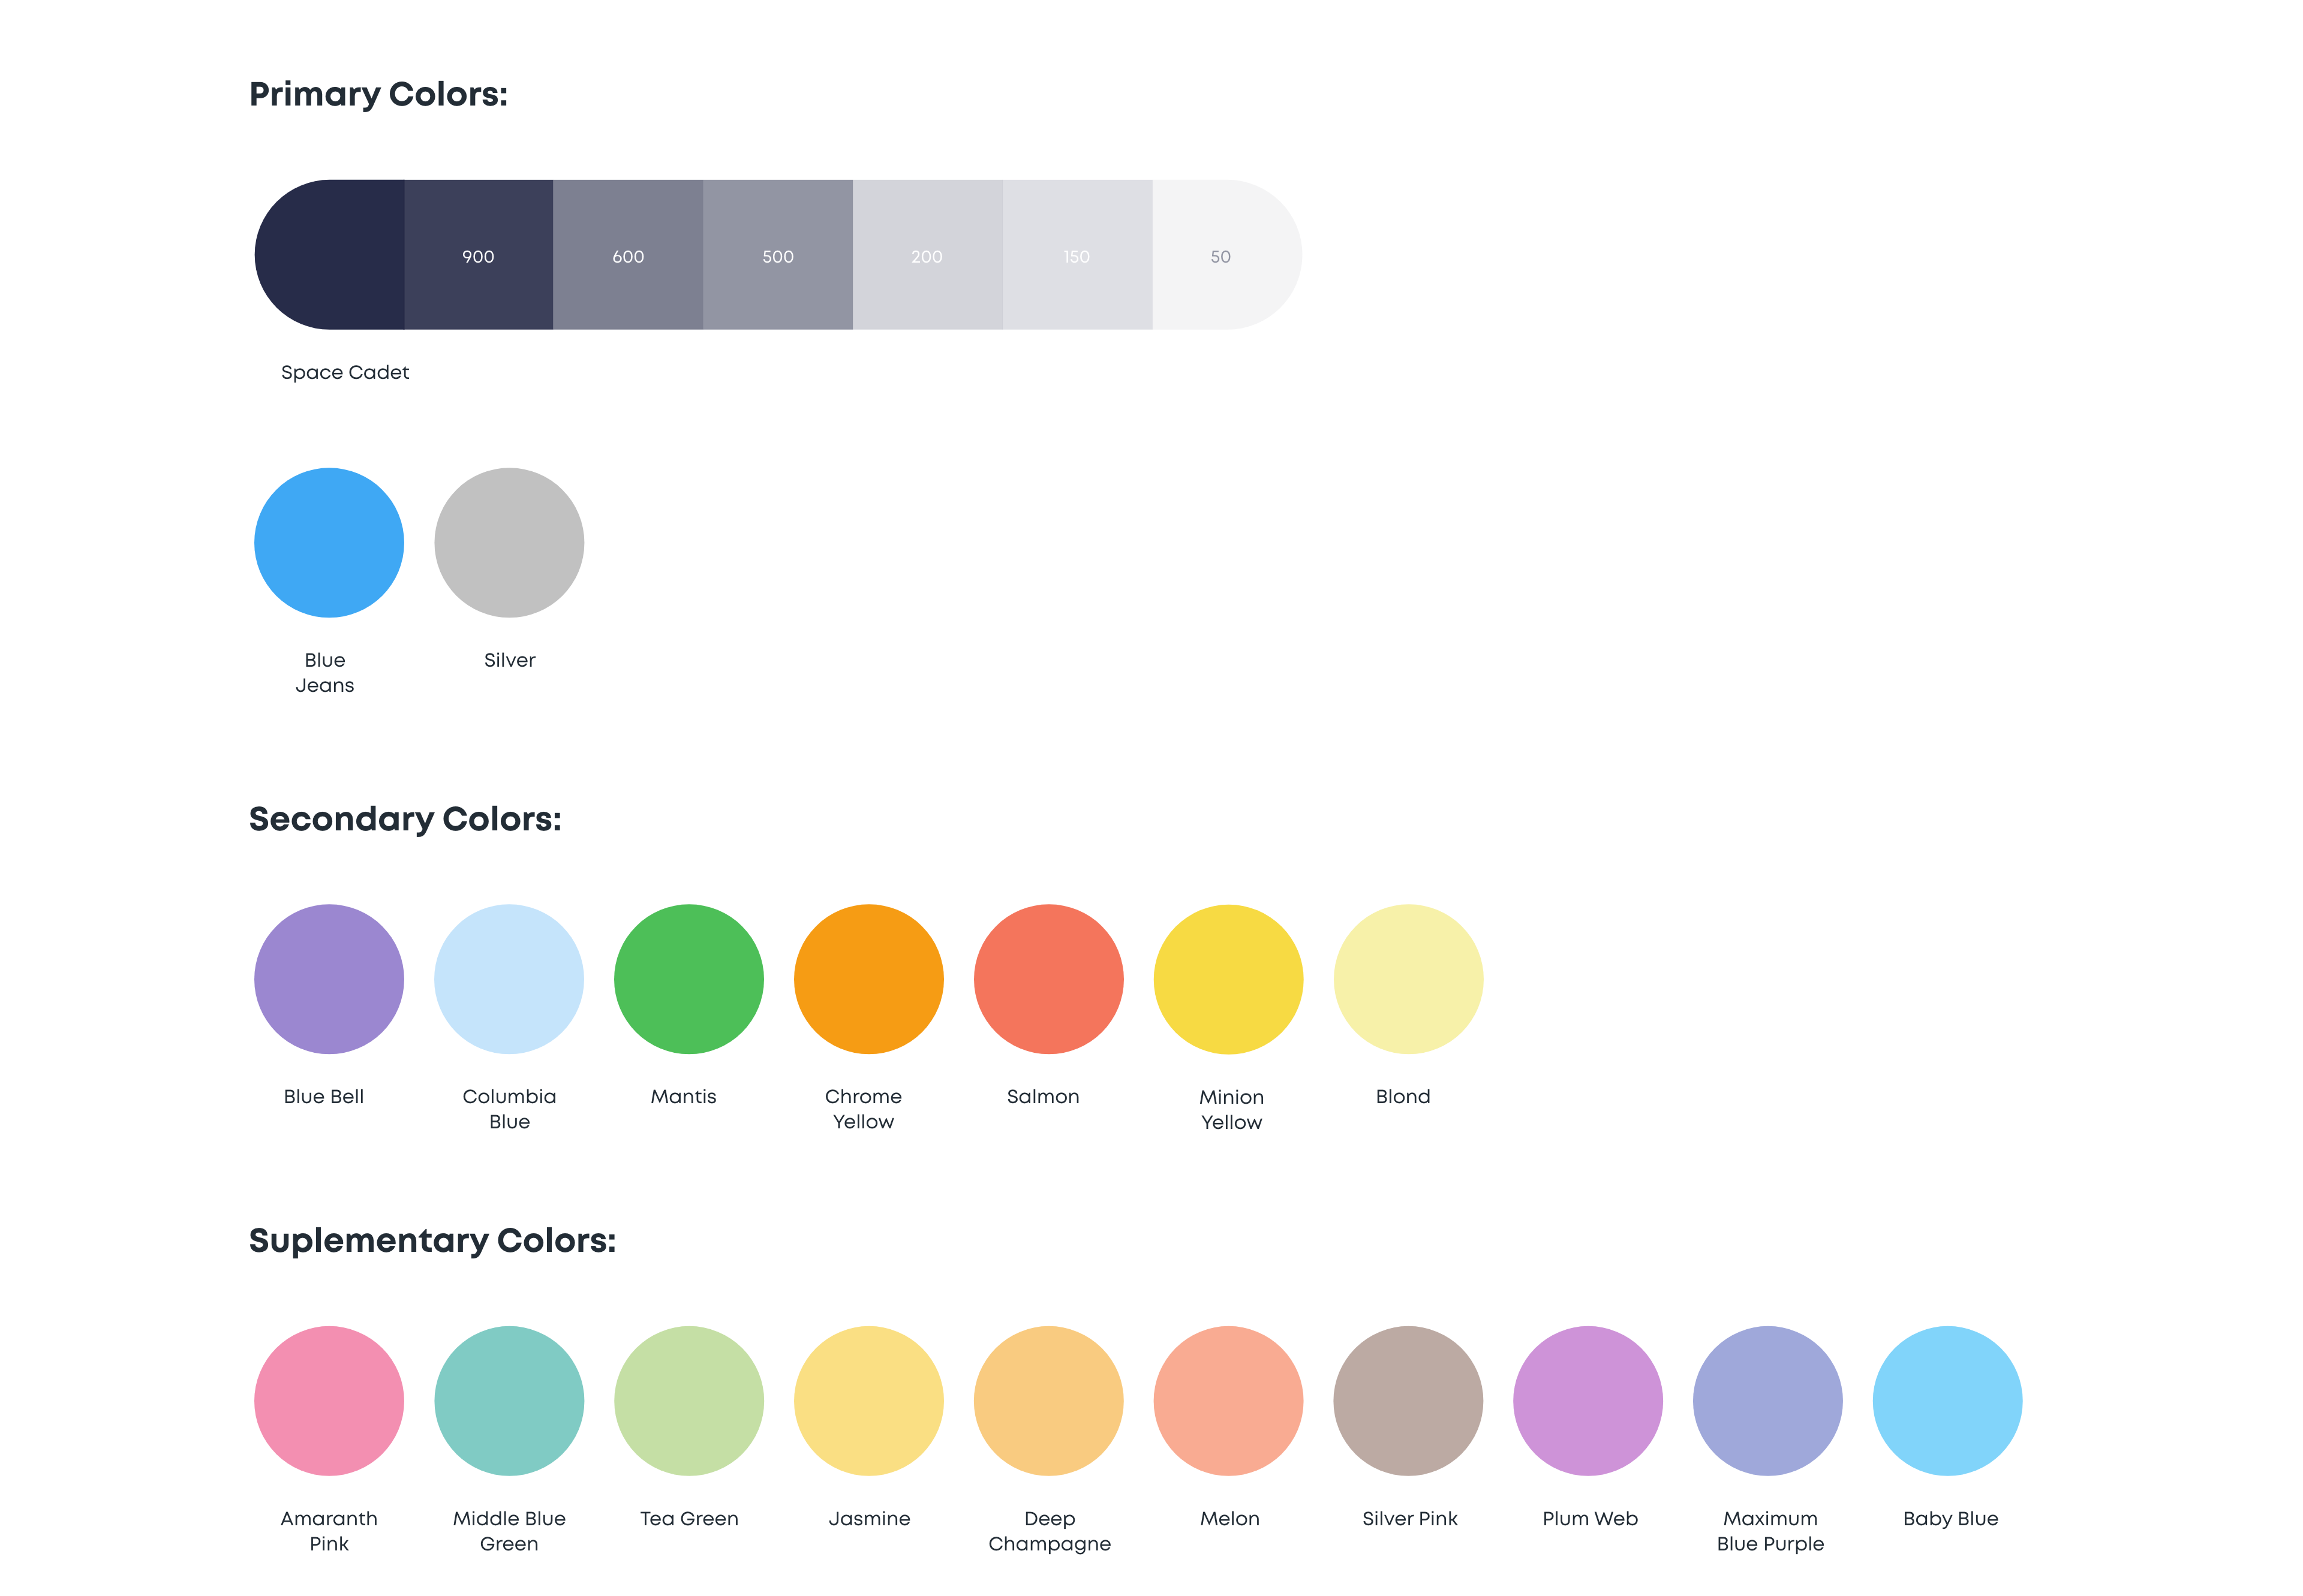
Task: Select the Amaranth Pink circle
Action: point(328,1400)
